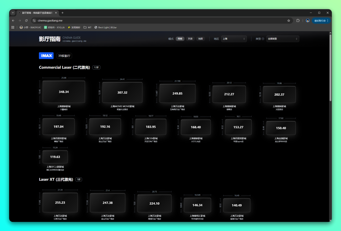Switch to 地图 map view mode
The height and width of the screenshot is (231, 341).
200,39
